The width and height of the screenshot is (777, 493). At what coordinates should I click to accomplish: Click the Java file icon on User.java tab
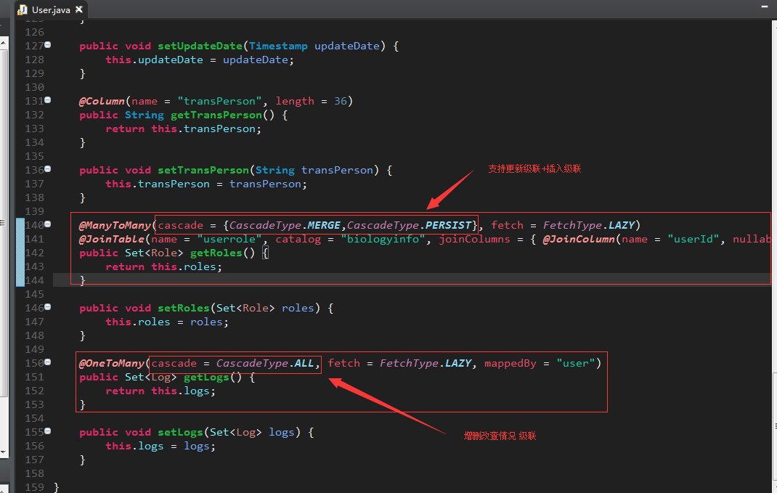click(x=23, y=10)
